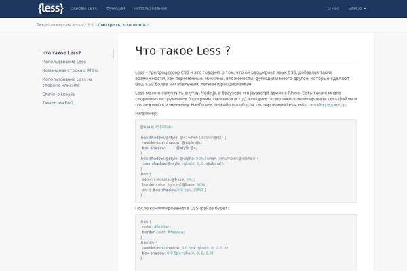Select Что такое Less? in sidebar
The width and height of the screenshot is (407, 271).
click(x=62, y=53)
